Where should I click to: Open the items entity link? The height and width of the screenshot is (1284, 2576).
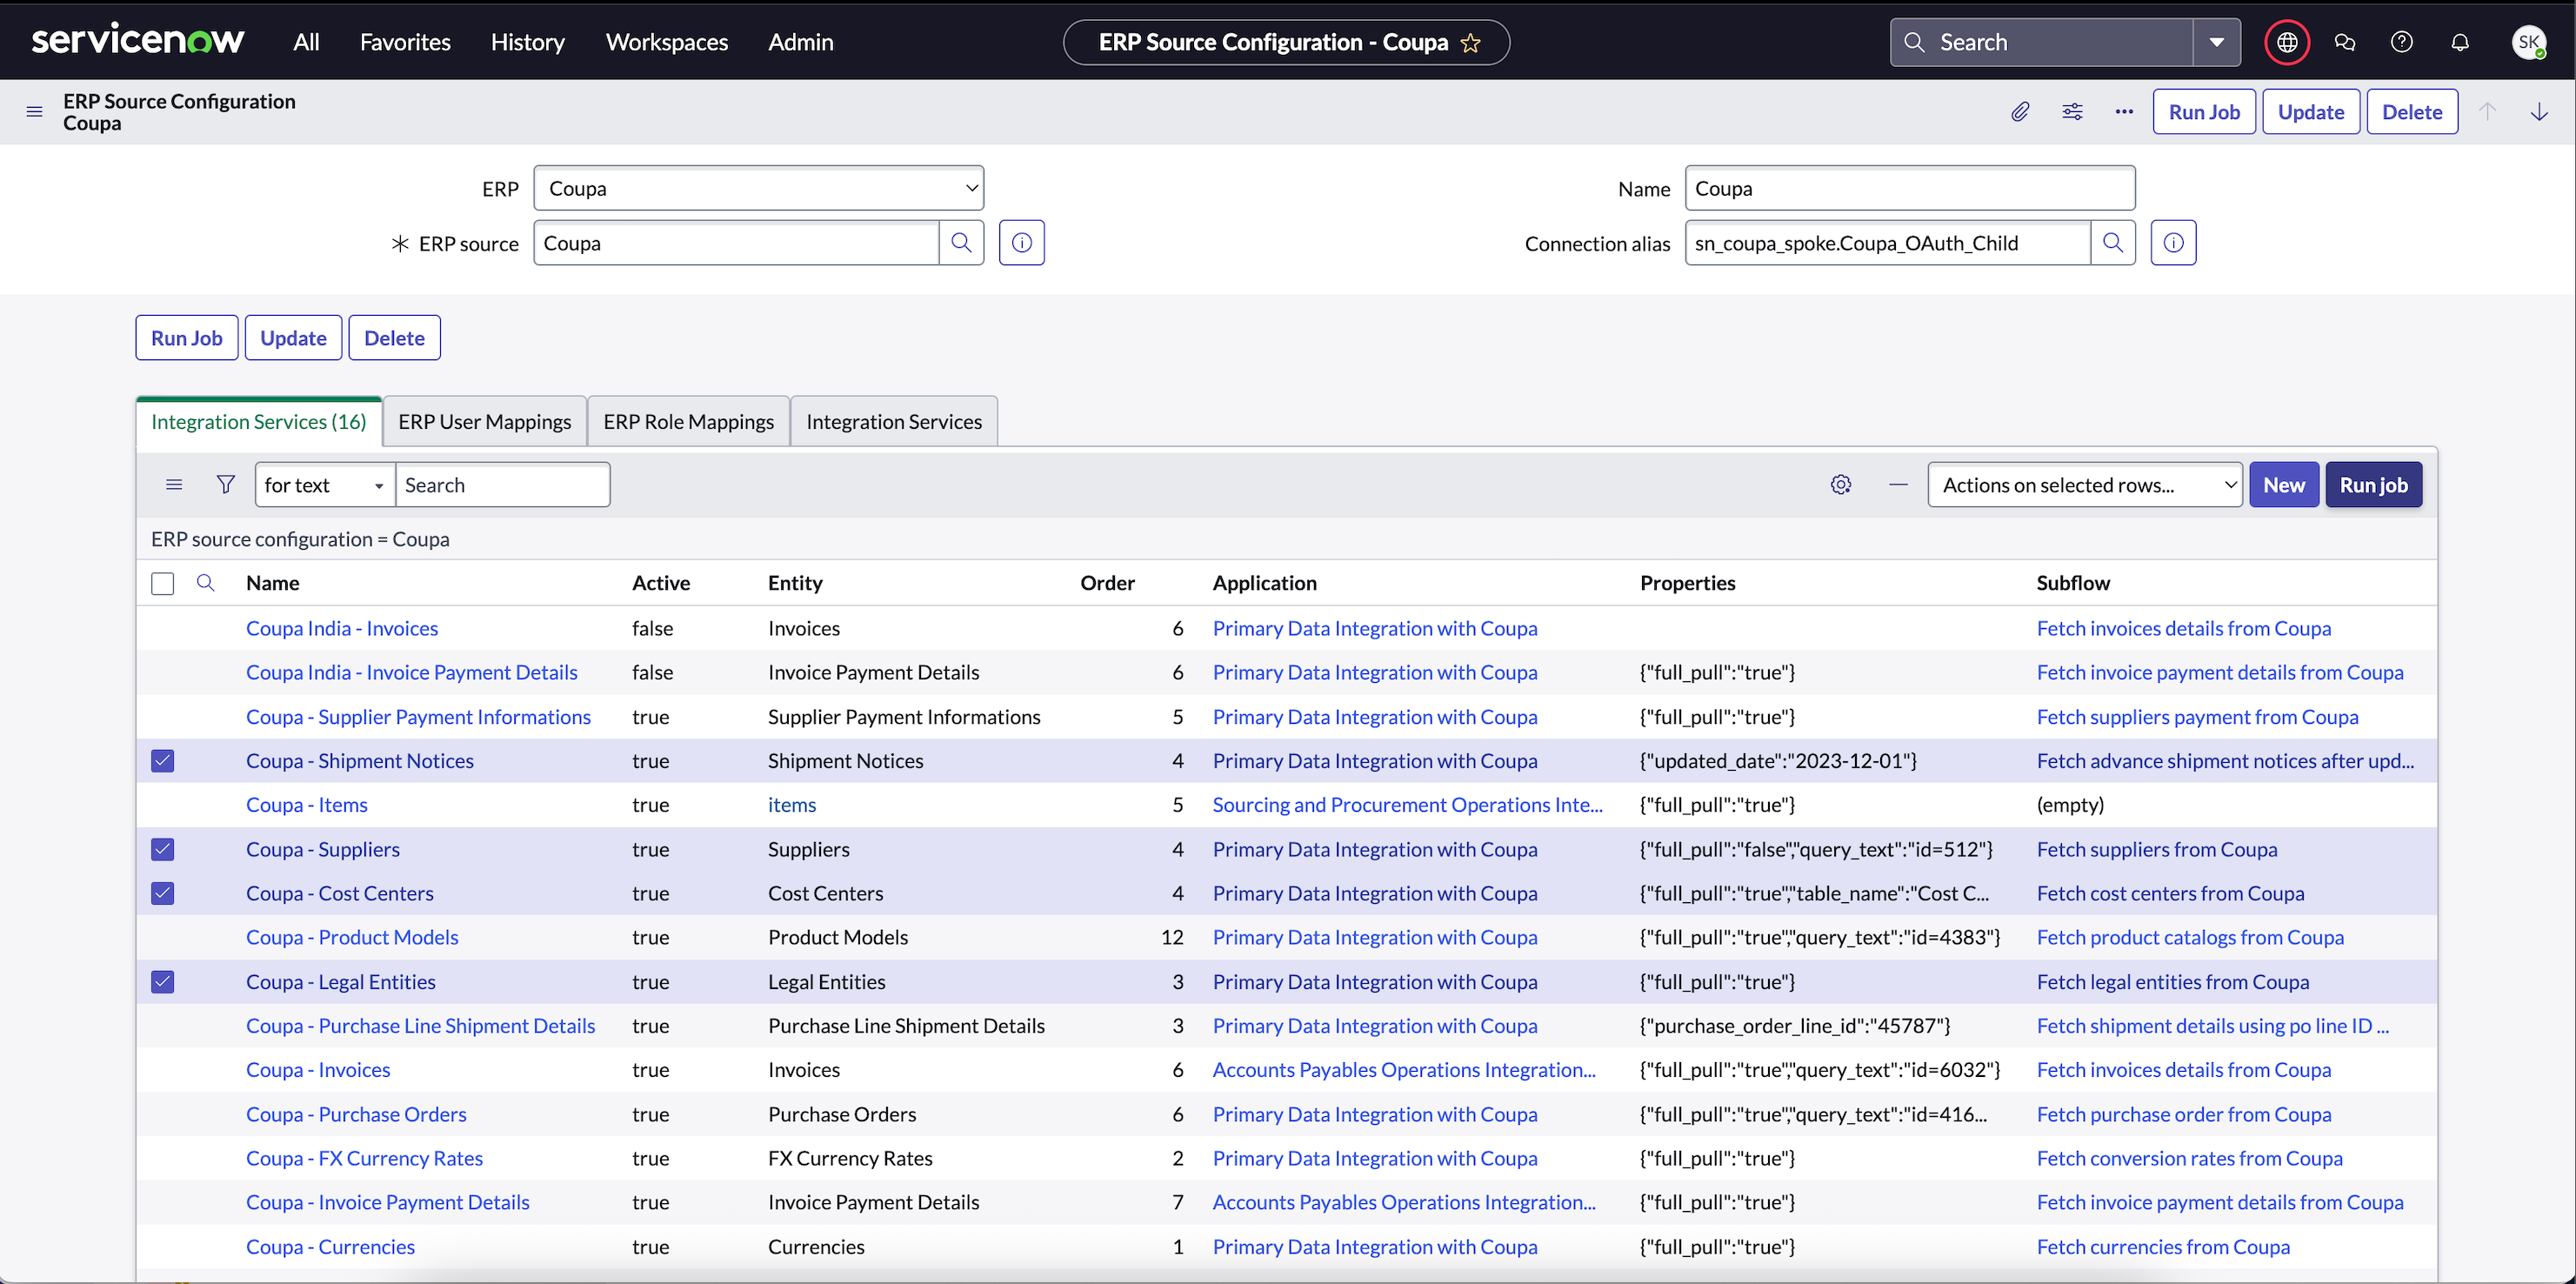click(x=792, y=805)
